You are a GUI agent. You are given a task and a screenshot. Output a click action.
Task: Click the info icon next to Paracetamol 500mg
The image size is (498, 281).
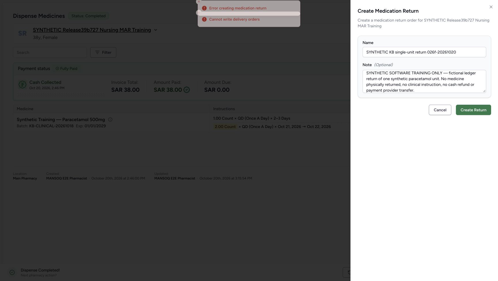(110, 120)
